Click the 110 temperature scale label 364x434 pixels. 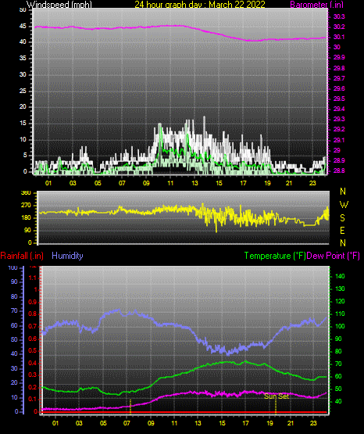click(x=340, y=314)
